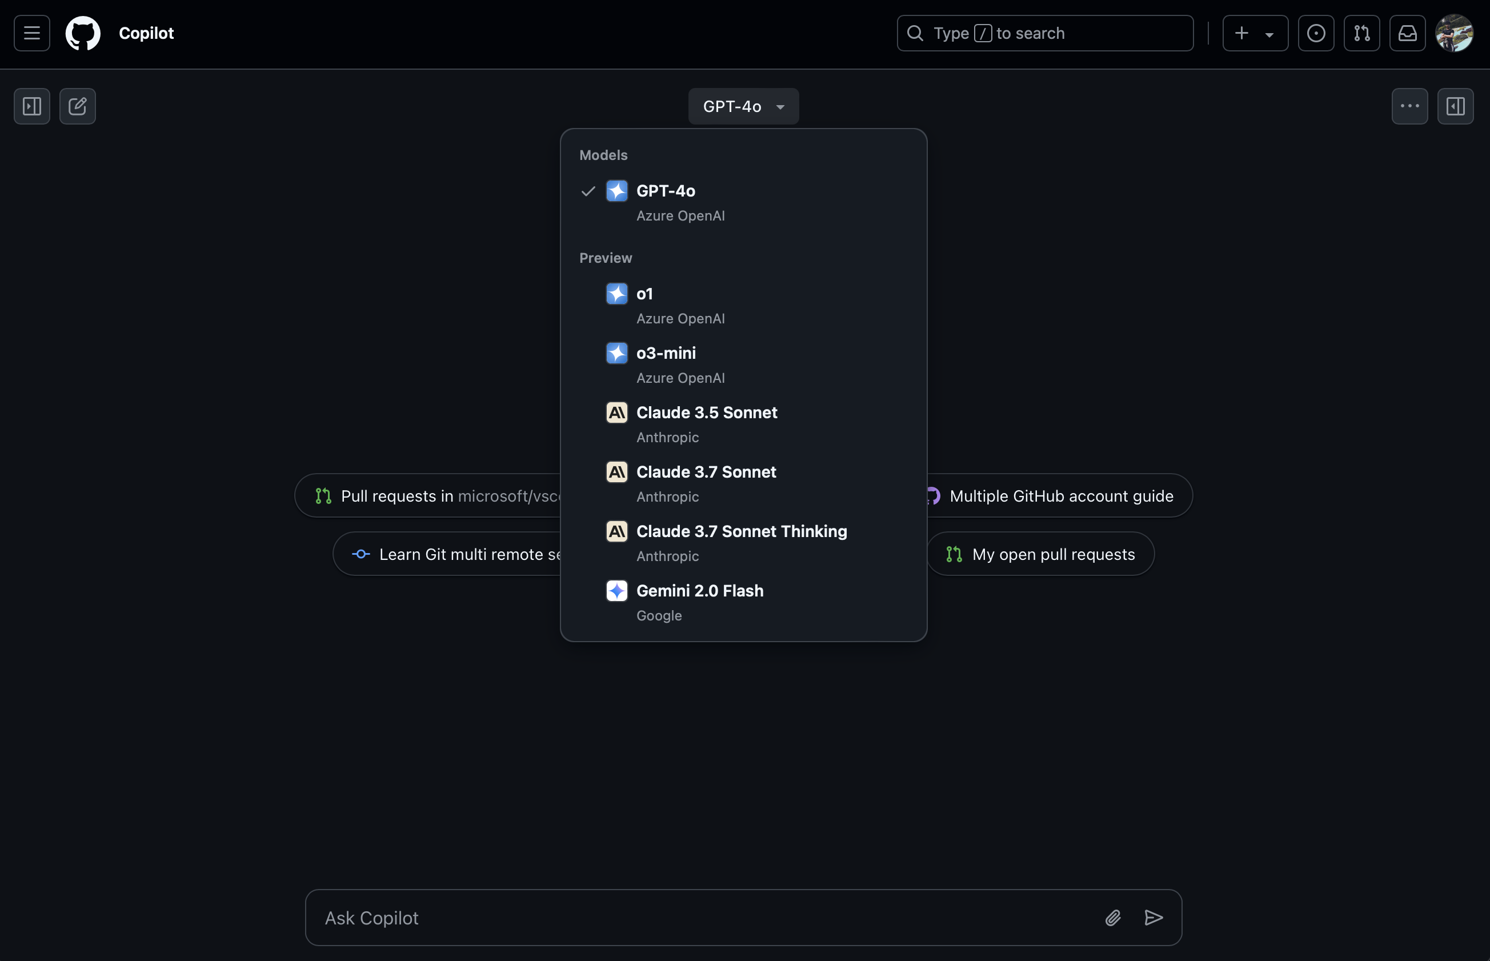Open the three-dots conversation options menu
This screenshot has height=961, width=1490.
coord(1409,106)
